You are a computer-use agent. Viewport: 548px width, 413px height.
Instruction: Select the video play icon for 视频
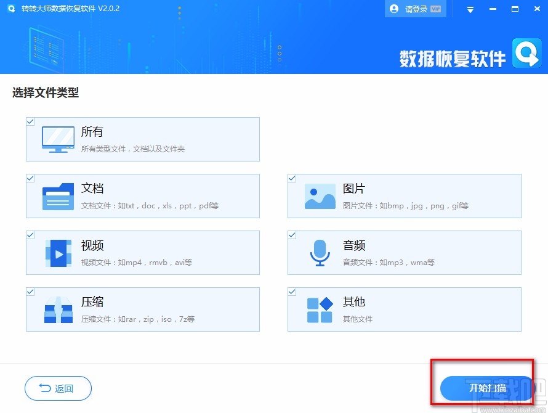point(57,251)
